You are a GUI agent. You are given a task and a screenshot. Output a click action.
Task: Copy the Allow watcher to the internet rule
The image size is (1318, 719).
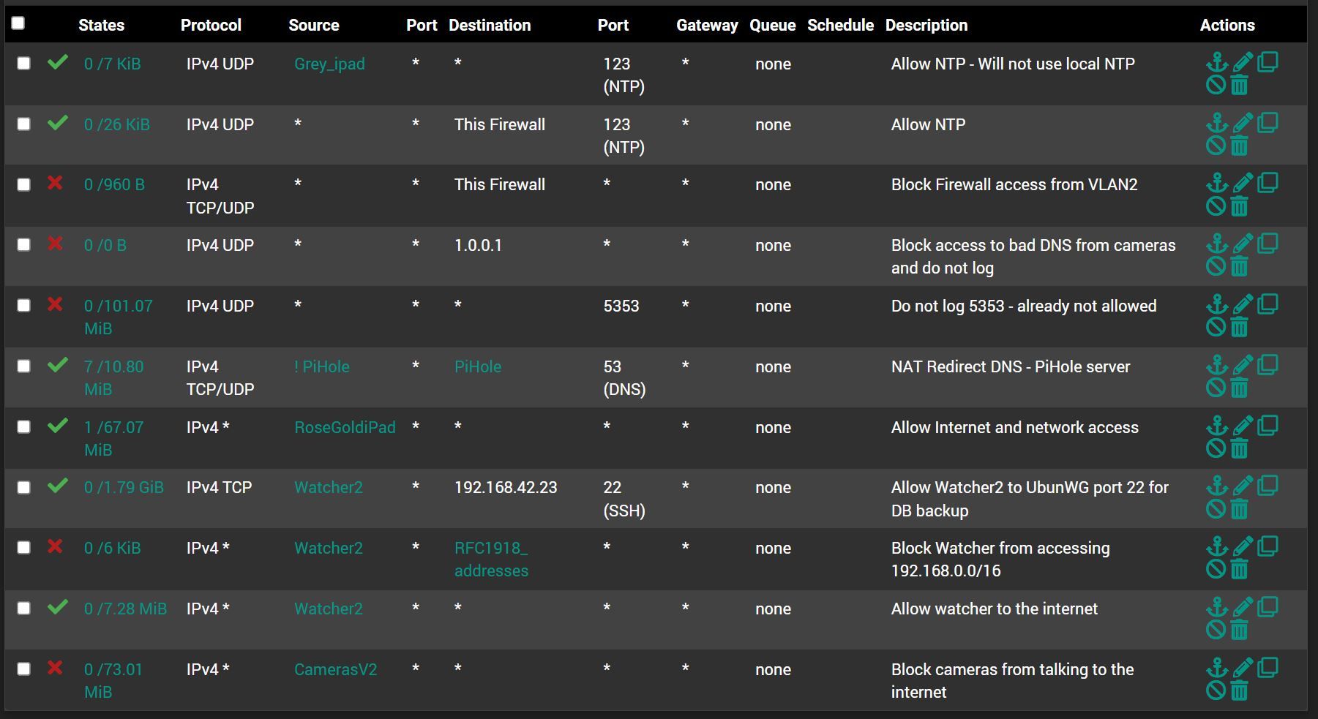pos(1268,606)
